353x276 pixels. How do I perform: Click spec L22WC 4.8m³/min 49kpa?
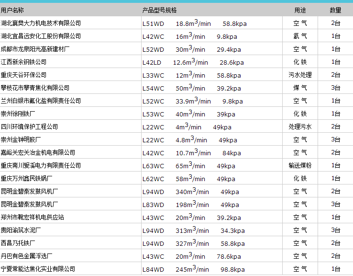190,140
